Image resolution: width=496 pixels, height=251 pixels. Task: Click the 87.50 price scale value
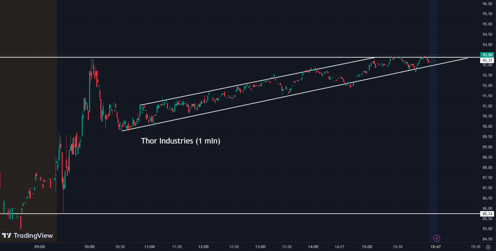(487, 178)
